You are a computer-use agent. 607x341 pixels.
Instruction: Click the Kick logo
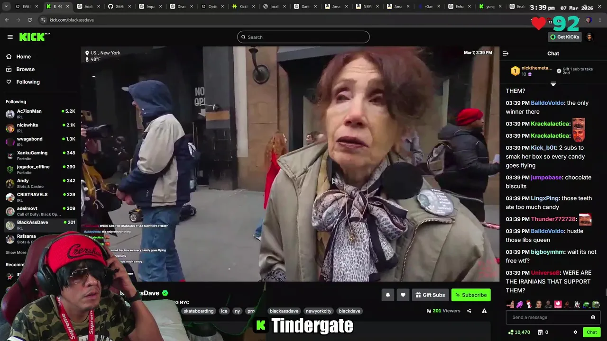35,37
